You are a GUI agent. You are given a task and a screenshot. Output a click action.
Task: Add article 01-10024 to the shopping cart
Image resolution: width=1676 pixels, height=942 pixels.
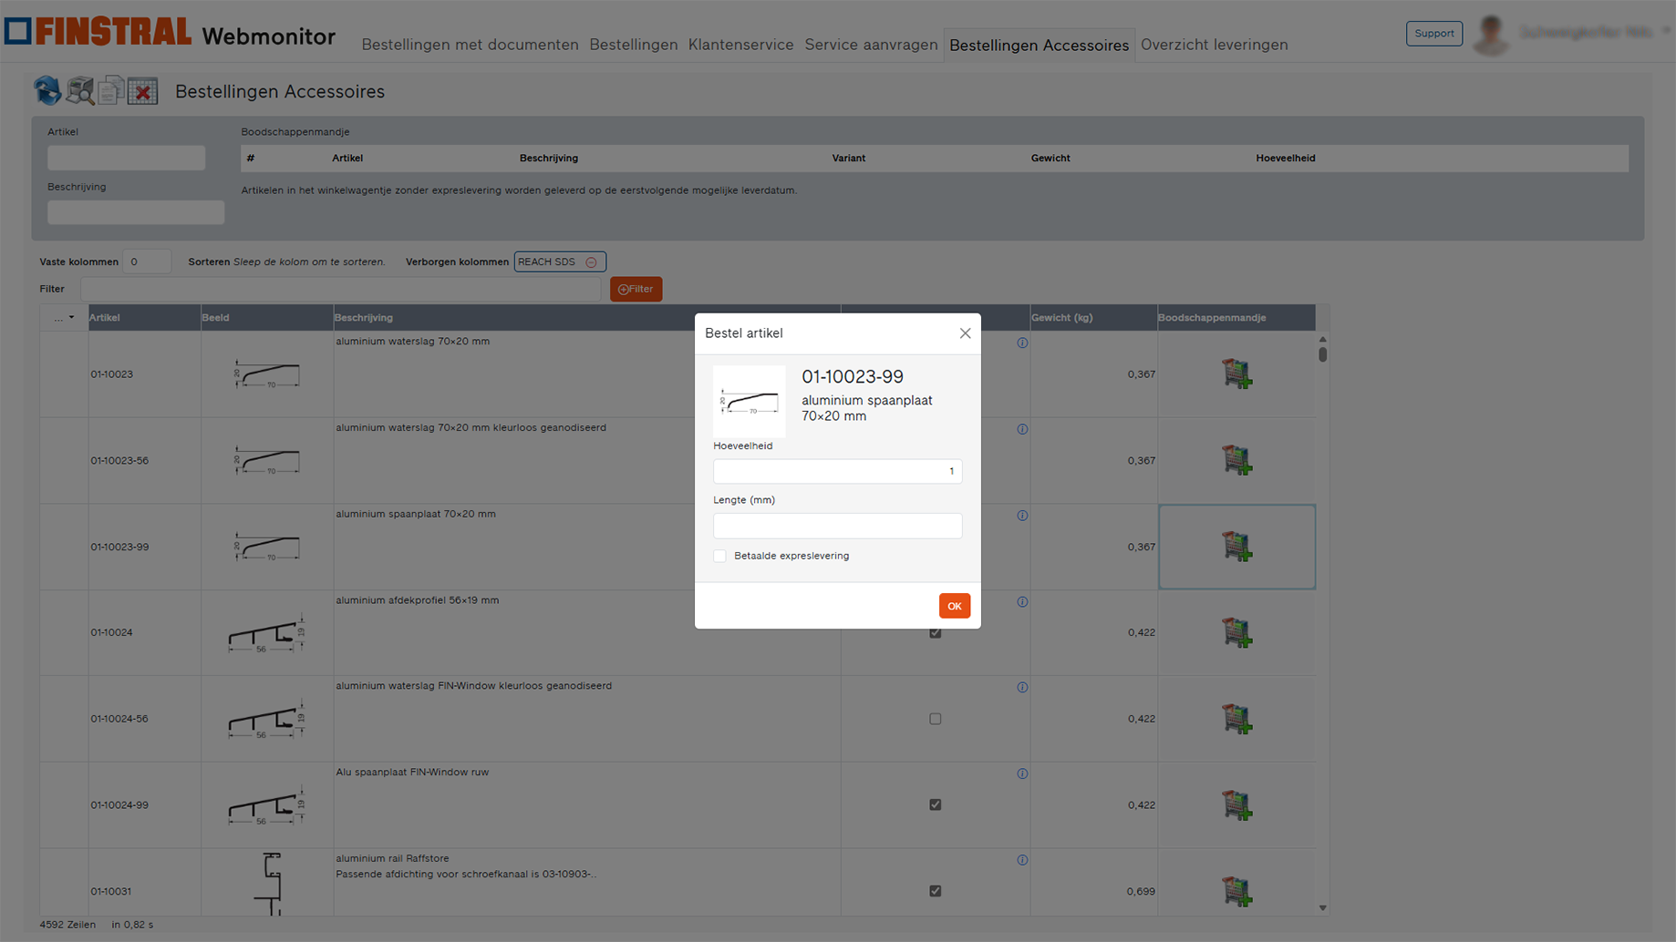1236,632
